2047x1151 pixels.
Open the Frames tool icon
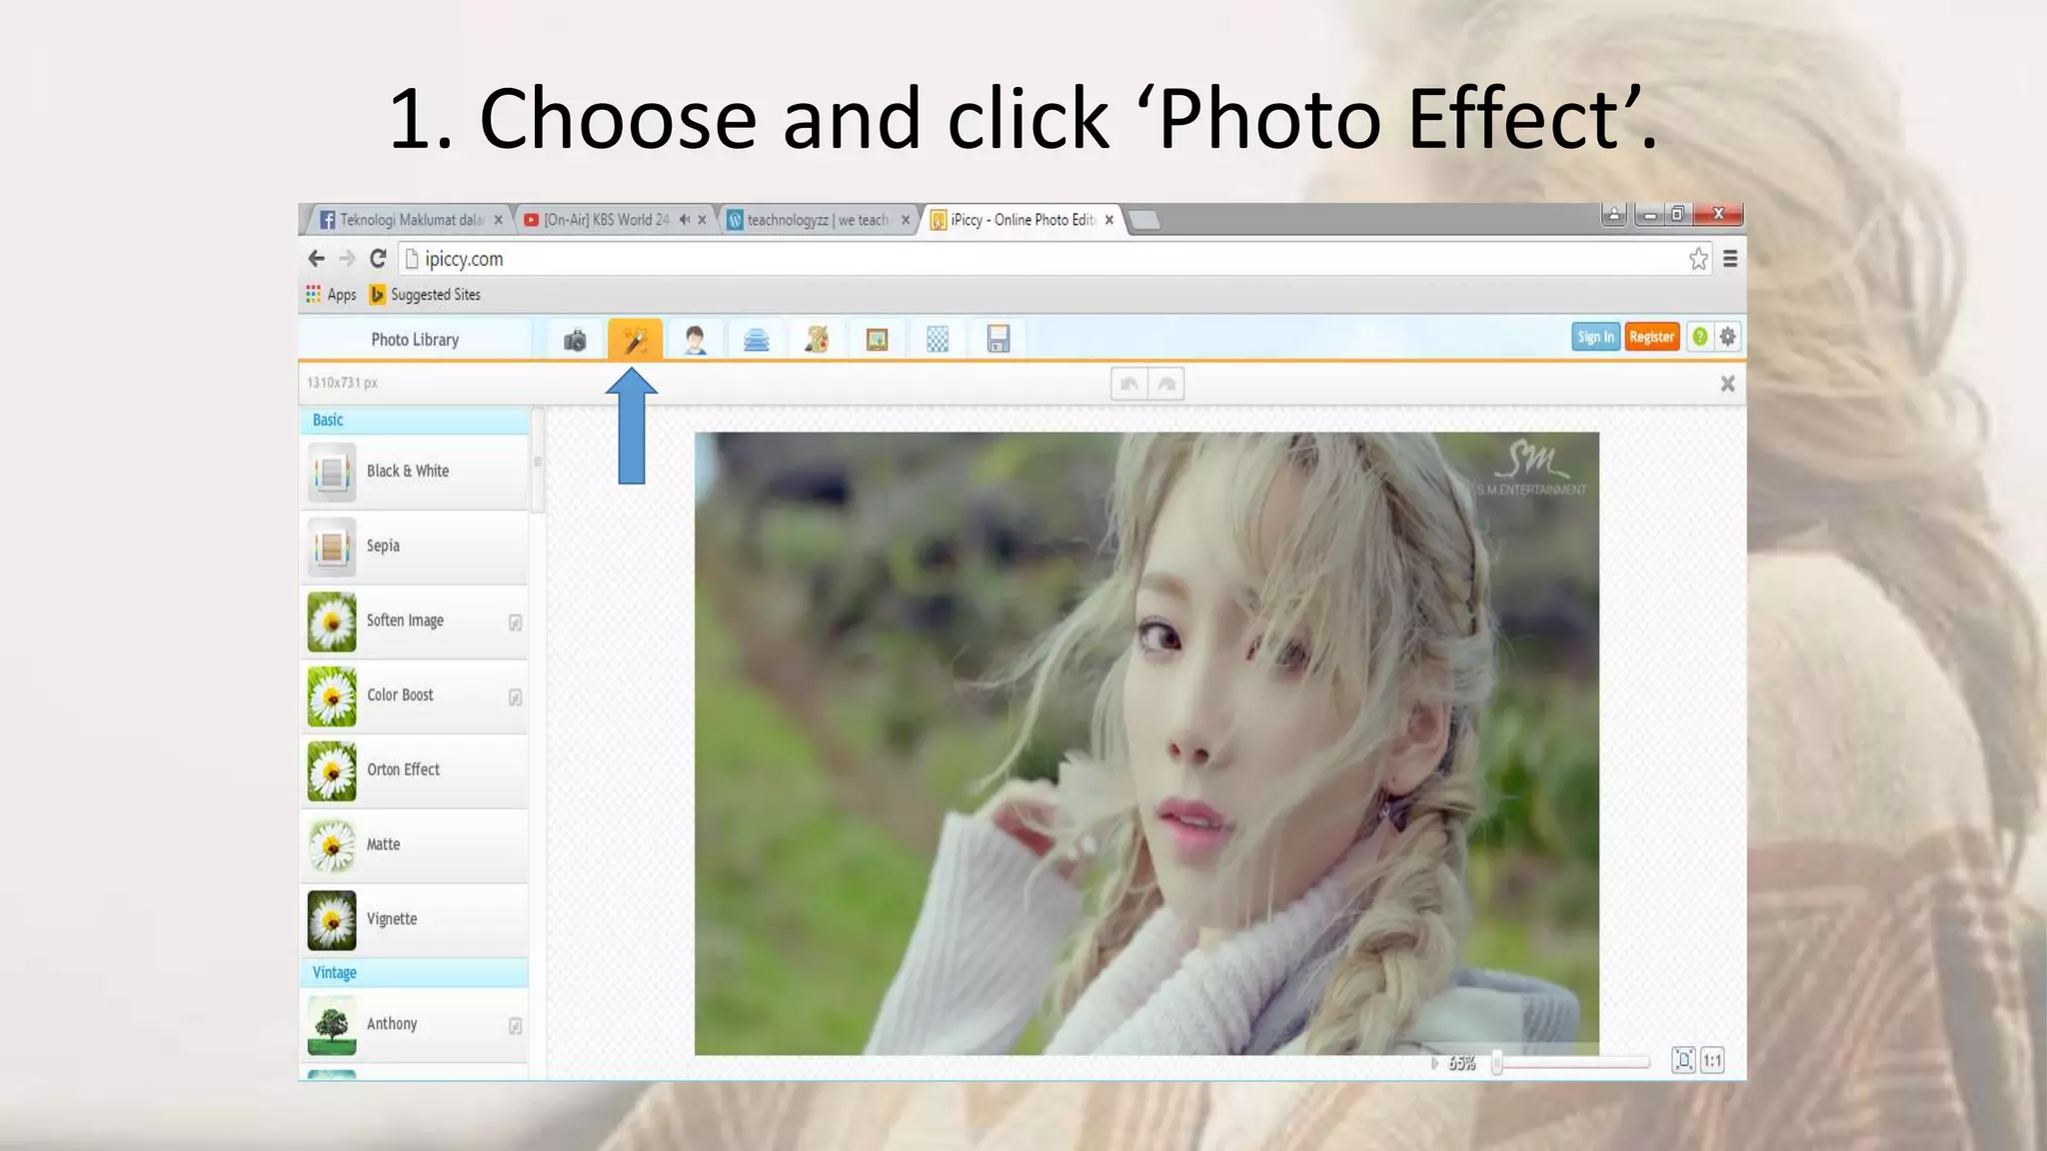[877, 341]
